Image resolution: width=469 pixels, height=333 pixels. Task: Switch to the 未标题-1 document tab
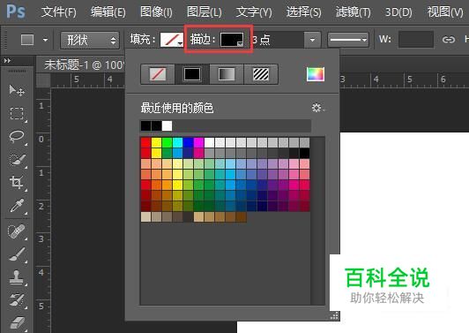click(x=84, y=64)
